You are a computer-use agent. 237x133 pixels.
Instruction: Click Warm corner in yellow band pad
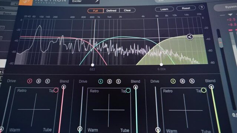click(x=172, y=131)
